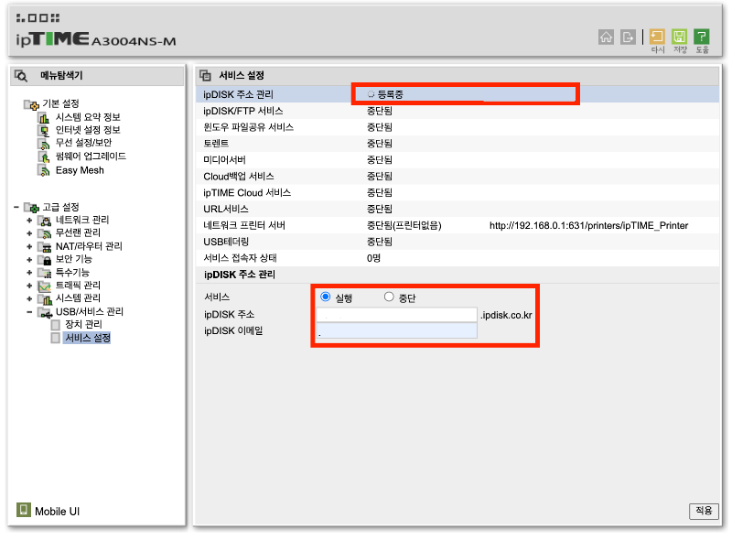732x540 pixels.
Task: Click the 특수기능 folder icon
Action: pyautogui.click(x=45, y=273)
